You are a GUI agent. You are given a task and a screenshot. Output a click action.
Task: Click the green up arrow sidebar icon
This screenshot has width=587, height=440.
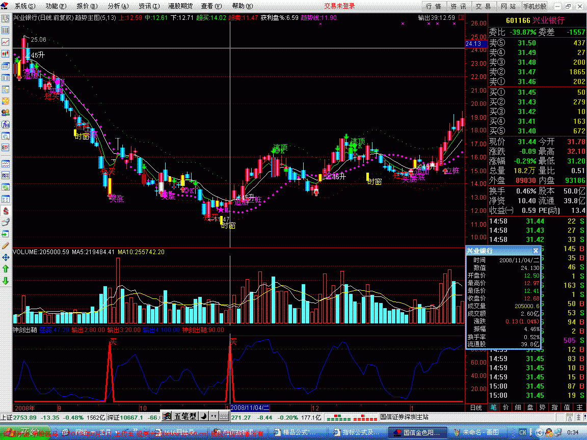pyautogui.click(x=6, y=269)
